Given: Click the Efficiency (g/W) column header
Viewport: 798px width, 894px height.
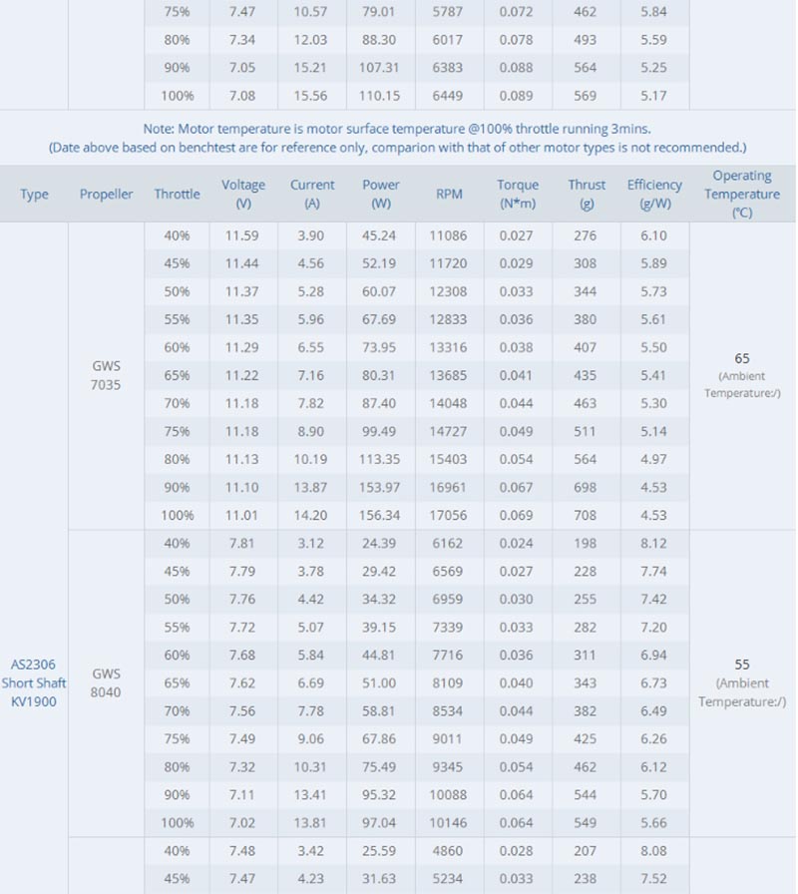Looking at the screenshot, I should click(x=654, y=194).
